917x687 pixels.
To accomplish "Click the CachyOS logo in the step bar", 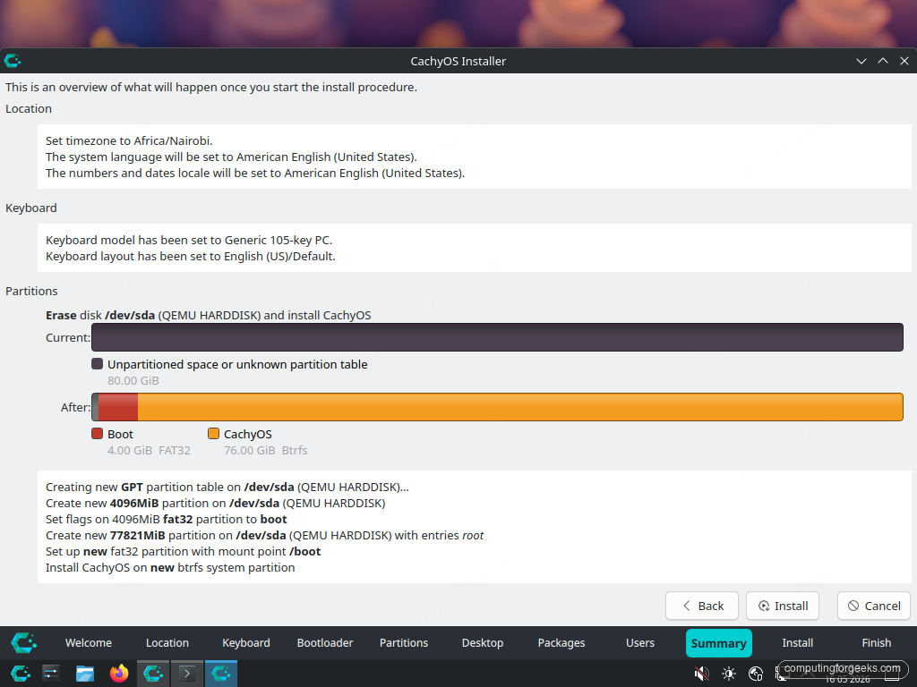I will 24,642.
